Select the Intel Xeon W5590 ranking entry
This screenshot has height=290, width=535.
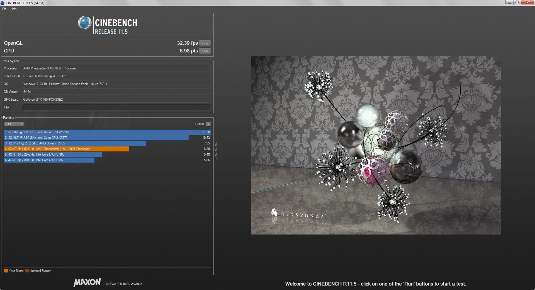point(107,132)
